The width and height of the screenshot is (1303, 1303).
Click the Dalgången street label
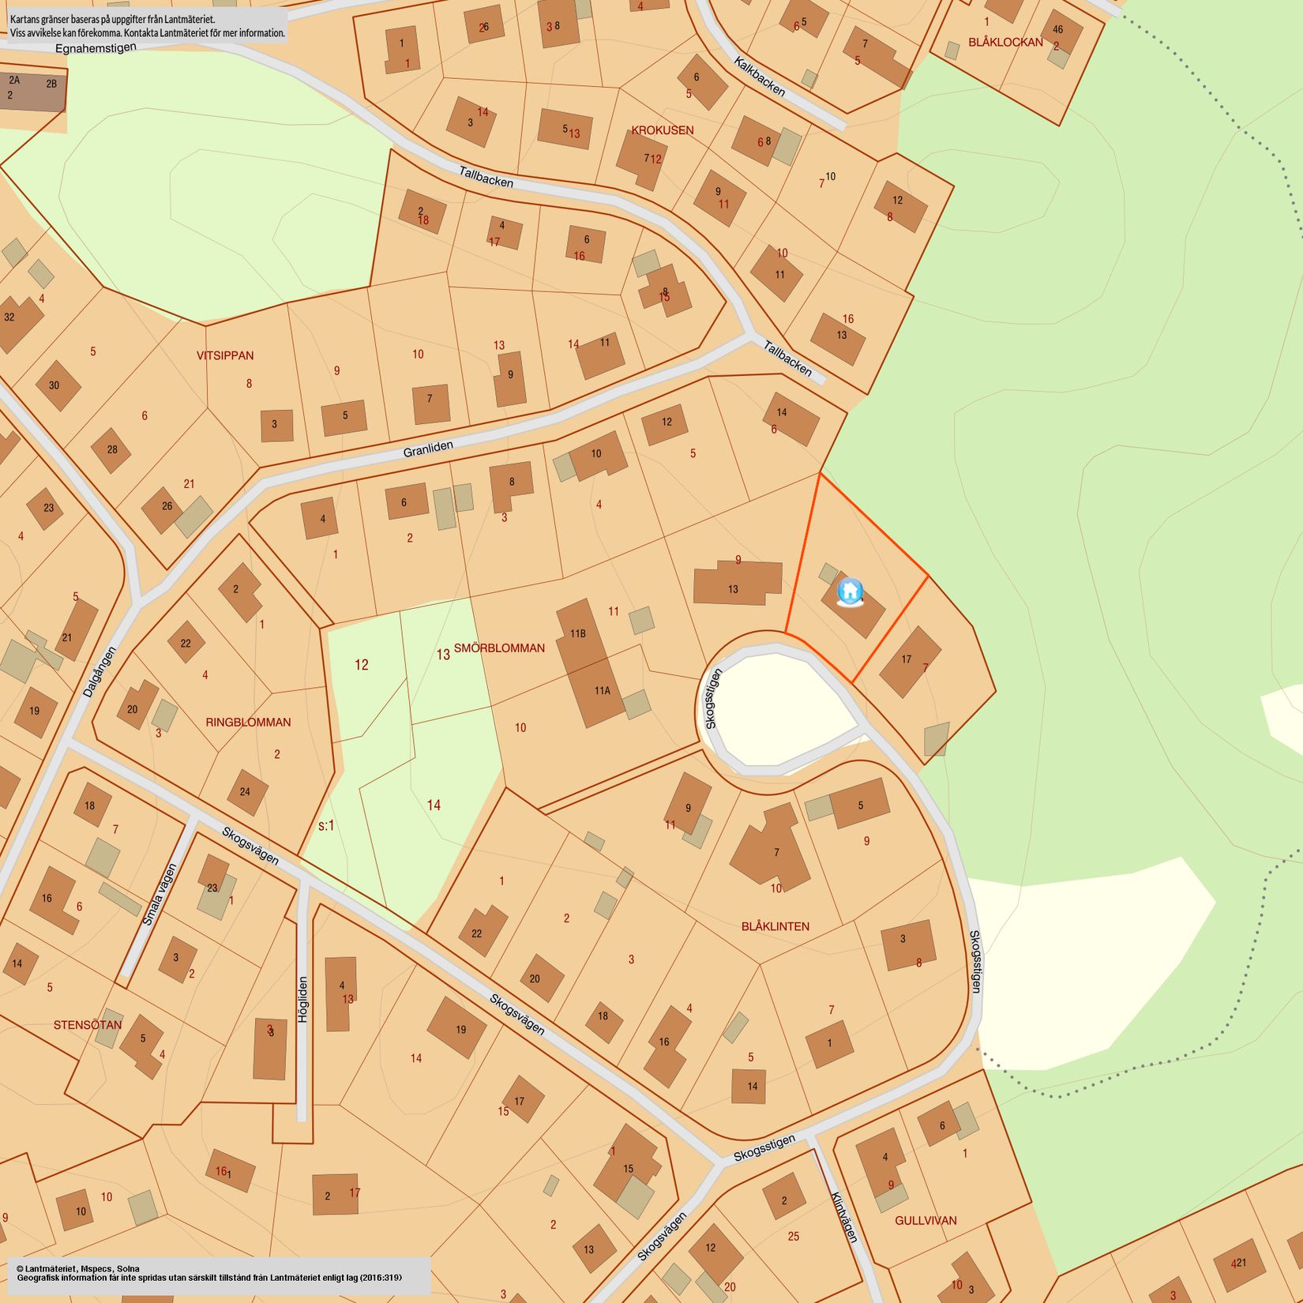[x=100, y=672]
